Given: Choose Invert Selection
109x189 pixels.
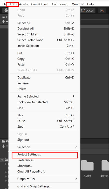Looking at the screenshot, I should (x=44, y=46).
